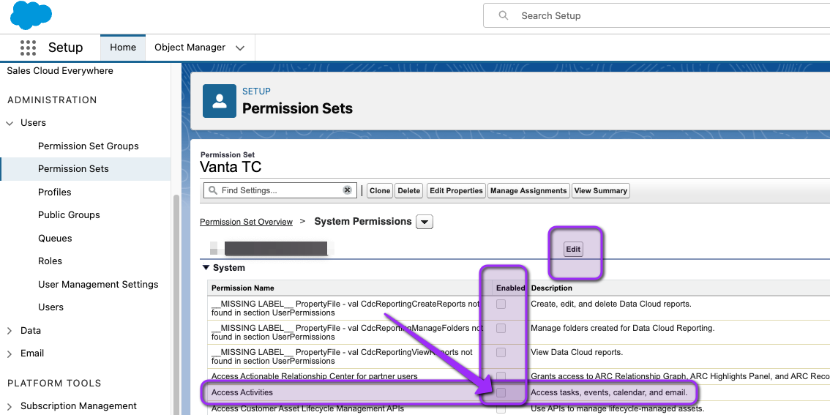Image resolution: width=830 pixels, height=415 pixels.
Task: Click the sidebar vertical scrollbar
Action: (176, 304)
